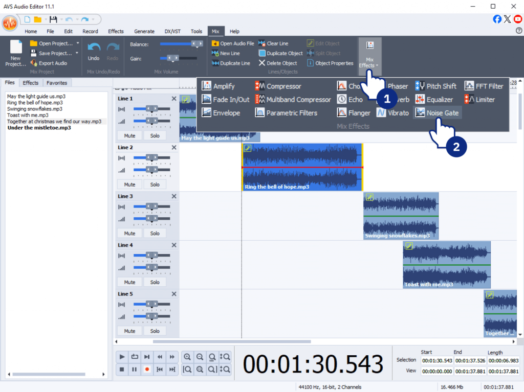Click Duplicate Object button
Screen dimensions: 524x392
tap(280, 53)
